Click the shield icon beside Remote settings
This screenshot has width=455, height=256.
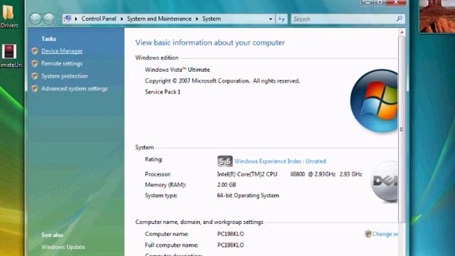tap(35, 63)
